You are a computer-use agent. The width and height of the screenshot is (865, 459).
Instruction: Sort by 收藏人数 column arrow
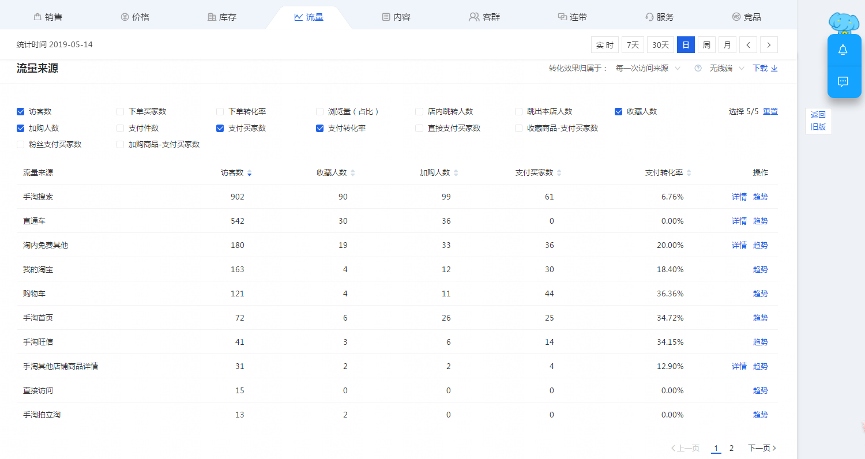pos(352,173)
